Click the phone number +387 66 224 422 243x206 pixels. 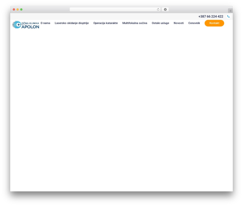click(x=211, y=17)
